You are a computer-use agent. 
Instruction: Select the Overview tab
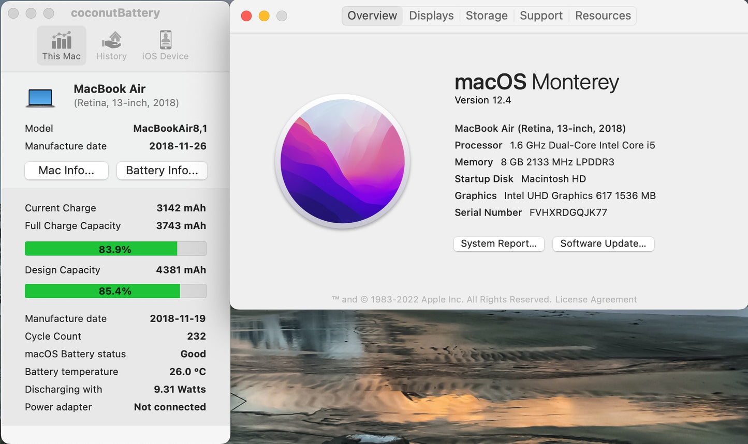click(372, 16)
